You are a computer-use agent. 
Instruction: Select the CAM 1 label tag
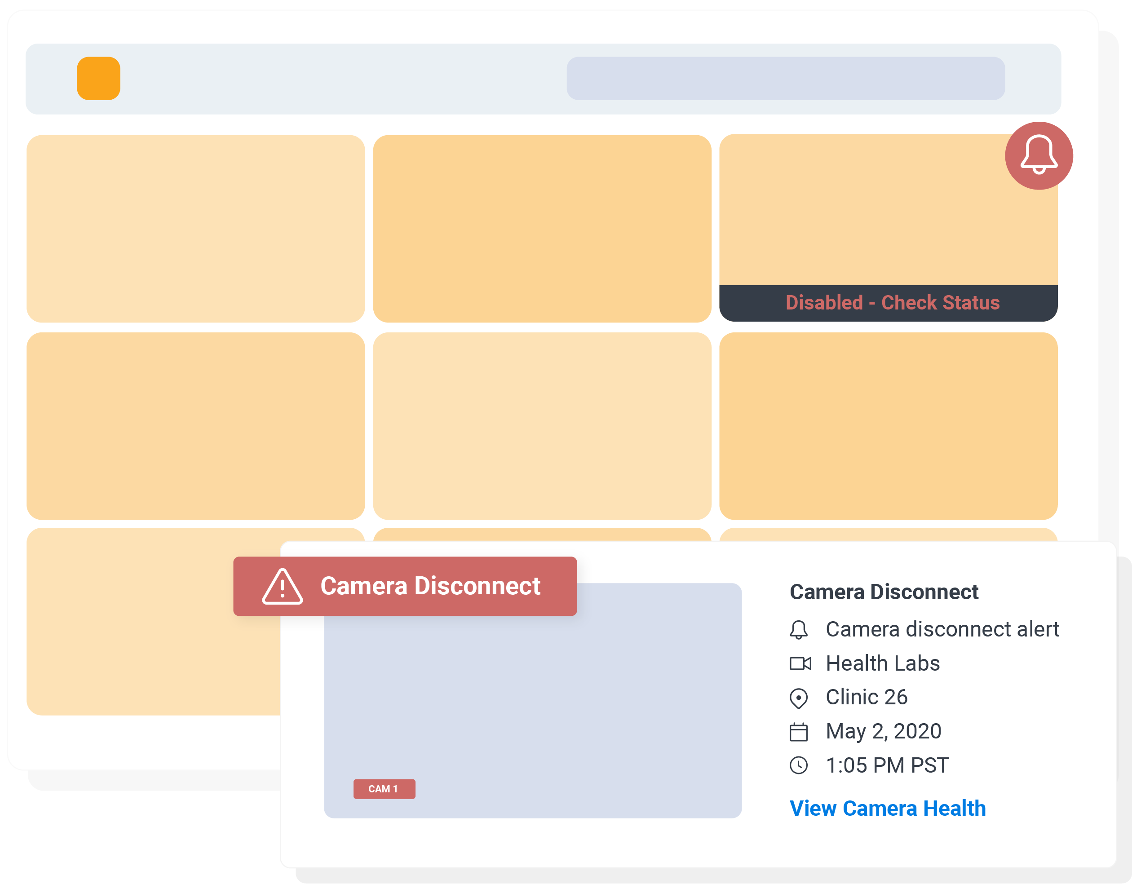[384, 789]
